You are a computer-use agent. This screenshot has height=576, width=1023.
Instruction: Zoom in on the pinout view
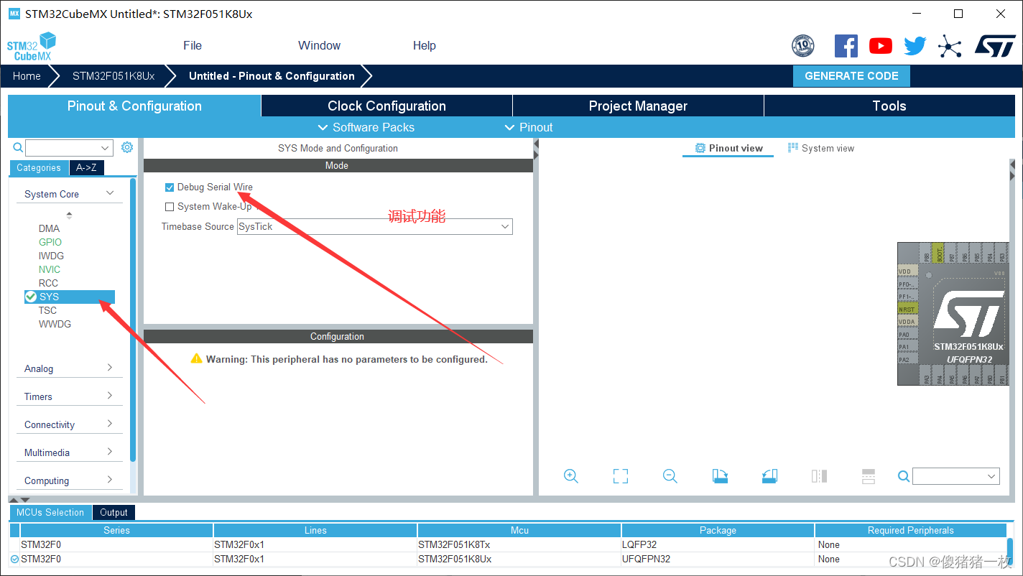pyautogui.click(x=571, y=476)
